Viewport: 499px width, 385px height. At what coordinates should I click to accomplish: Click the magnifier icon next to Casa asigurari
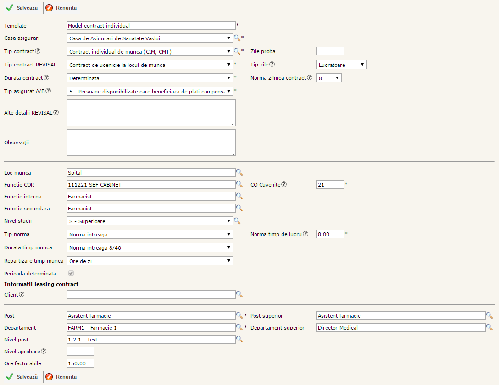237,38
